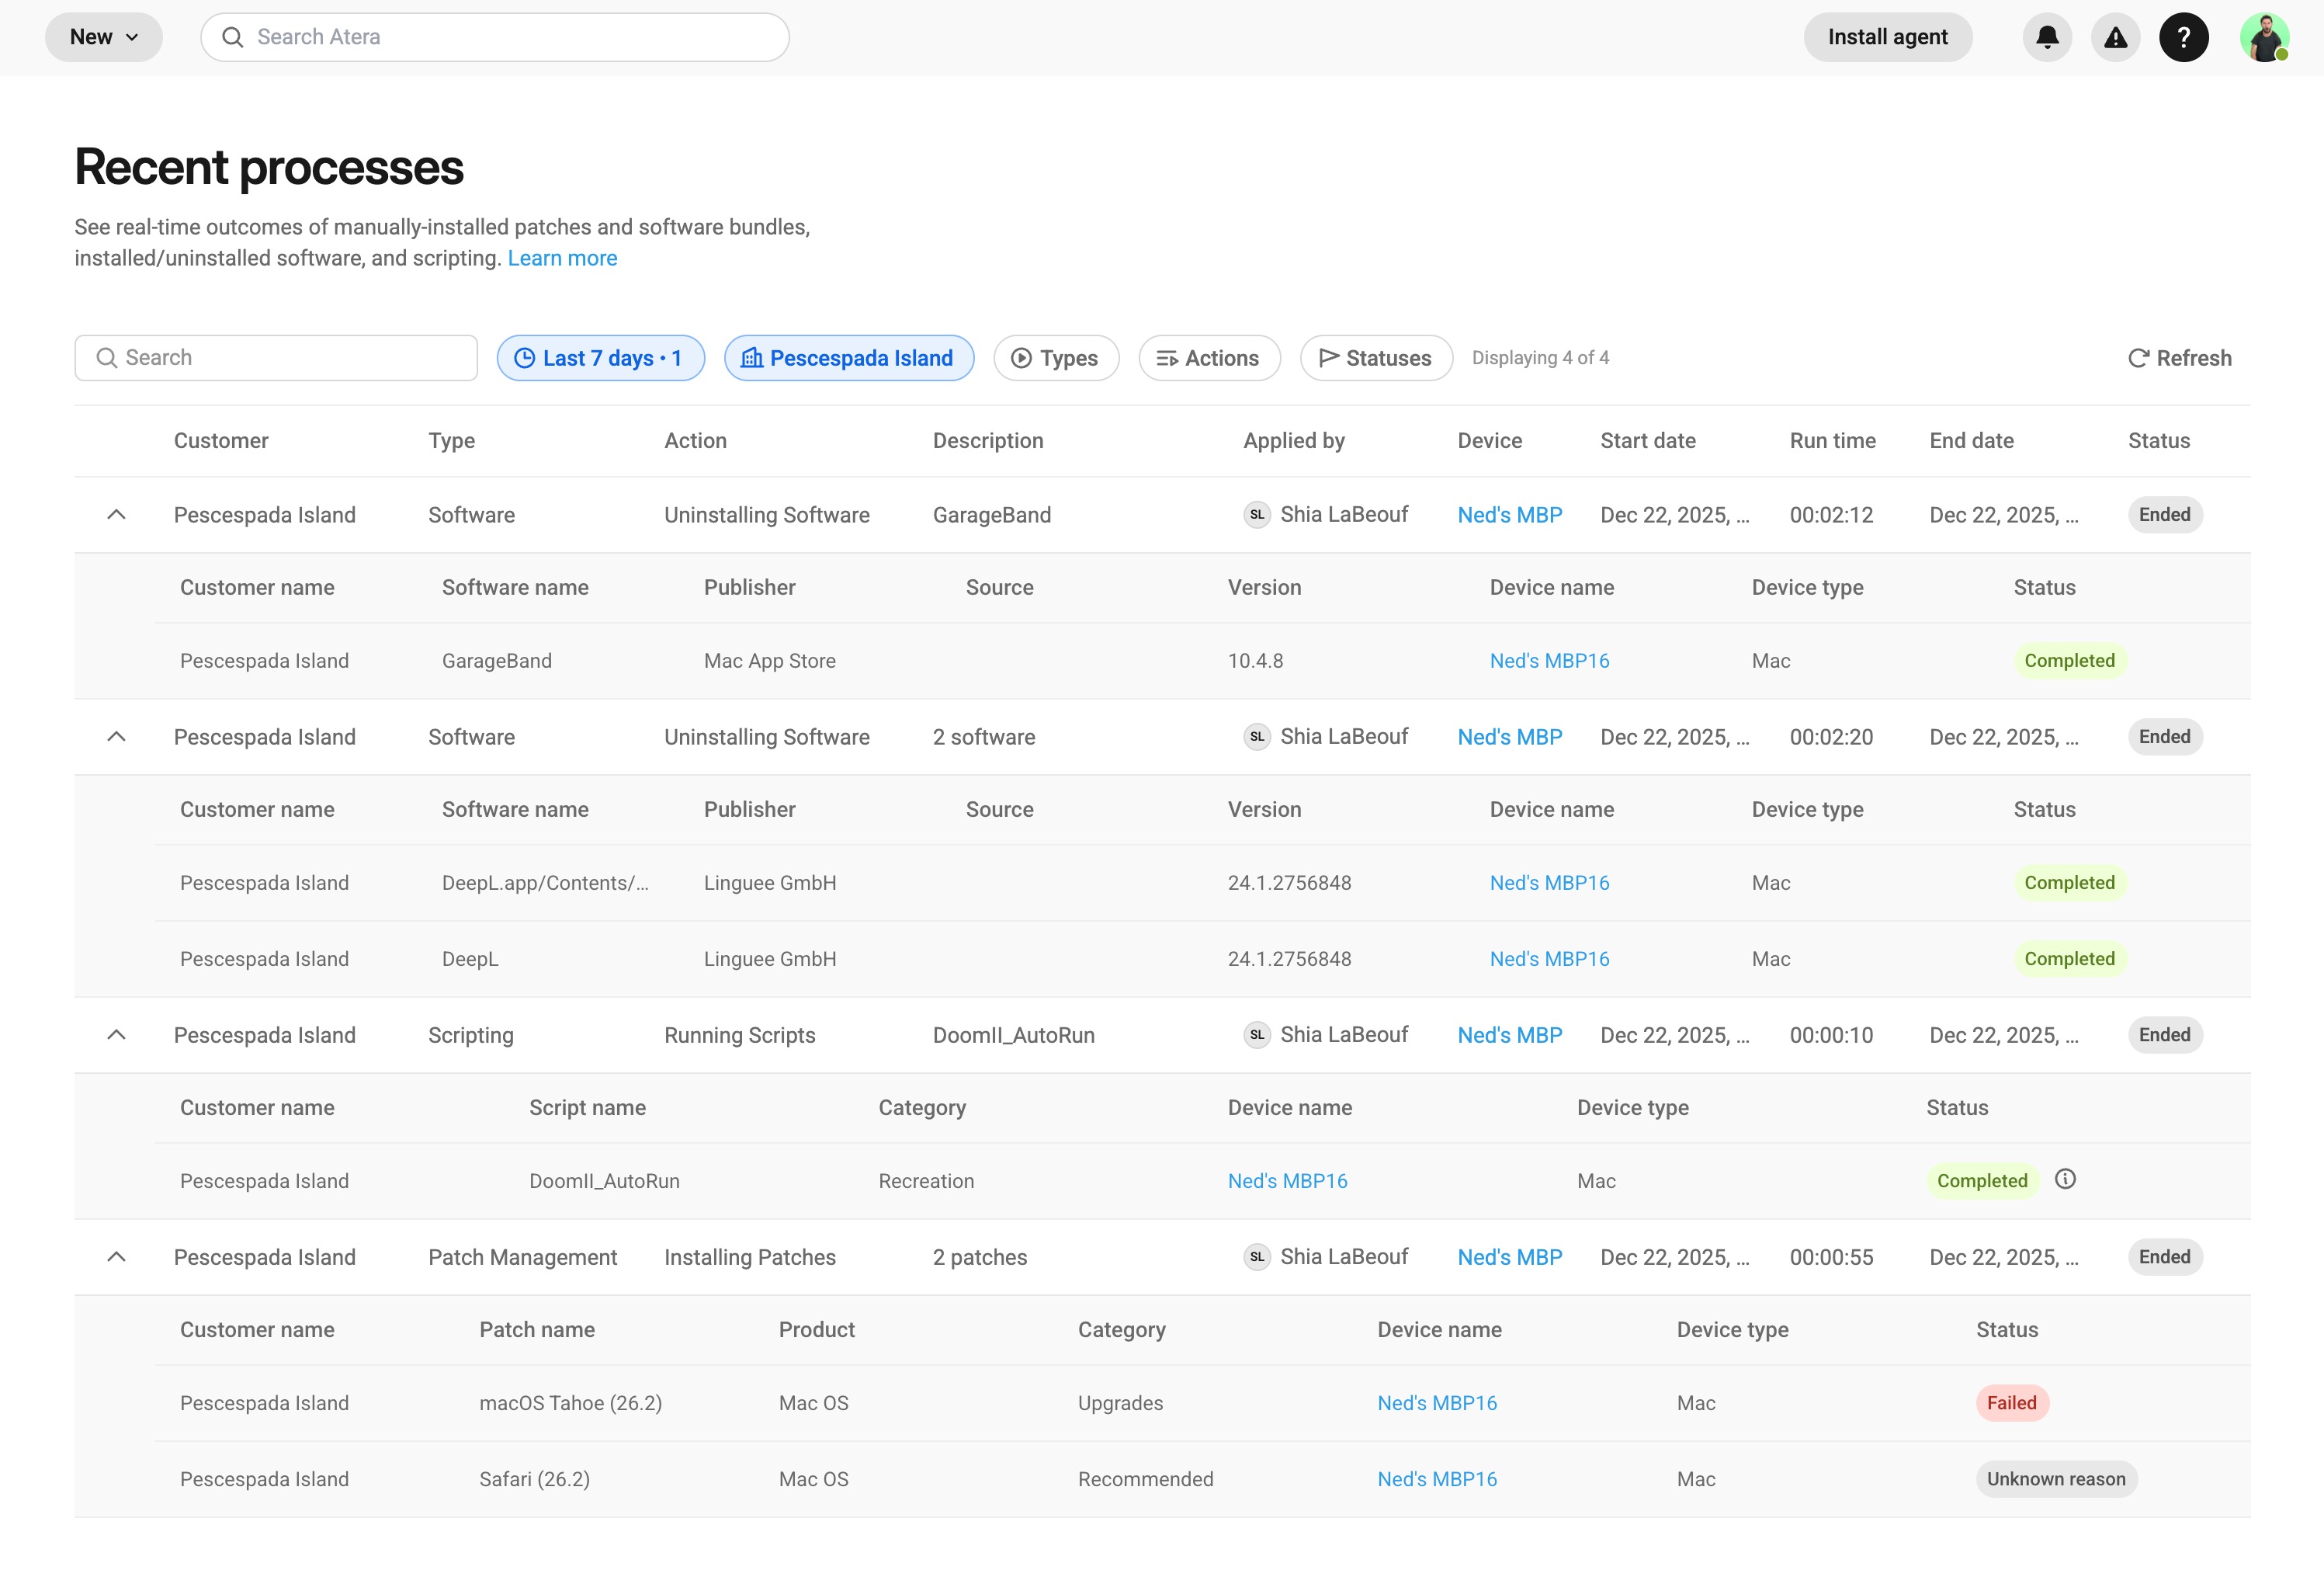Click the 00:02:12 run time value
The width and height of the screenshot is (2324, 1584).
tap(1831, 514)
